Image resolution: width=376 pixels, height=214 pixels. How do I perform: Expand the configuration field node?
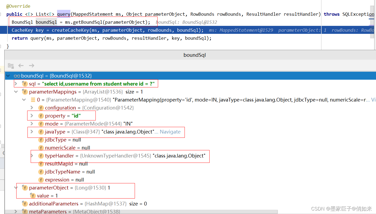[x=32, y=108]
